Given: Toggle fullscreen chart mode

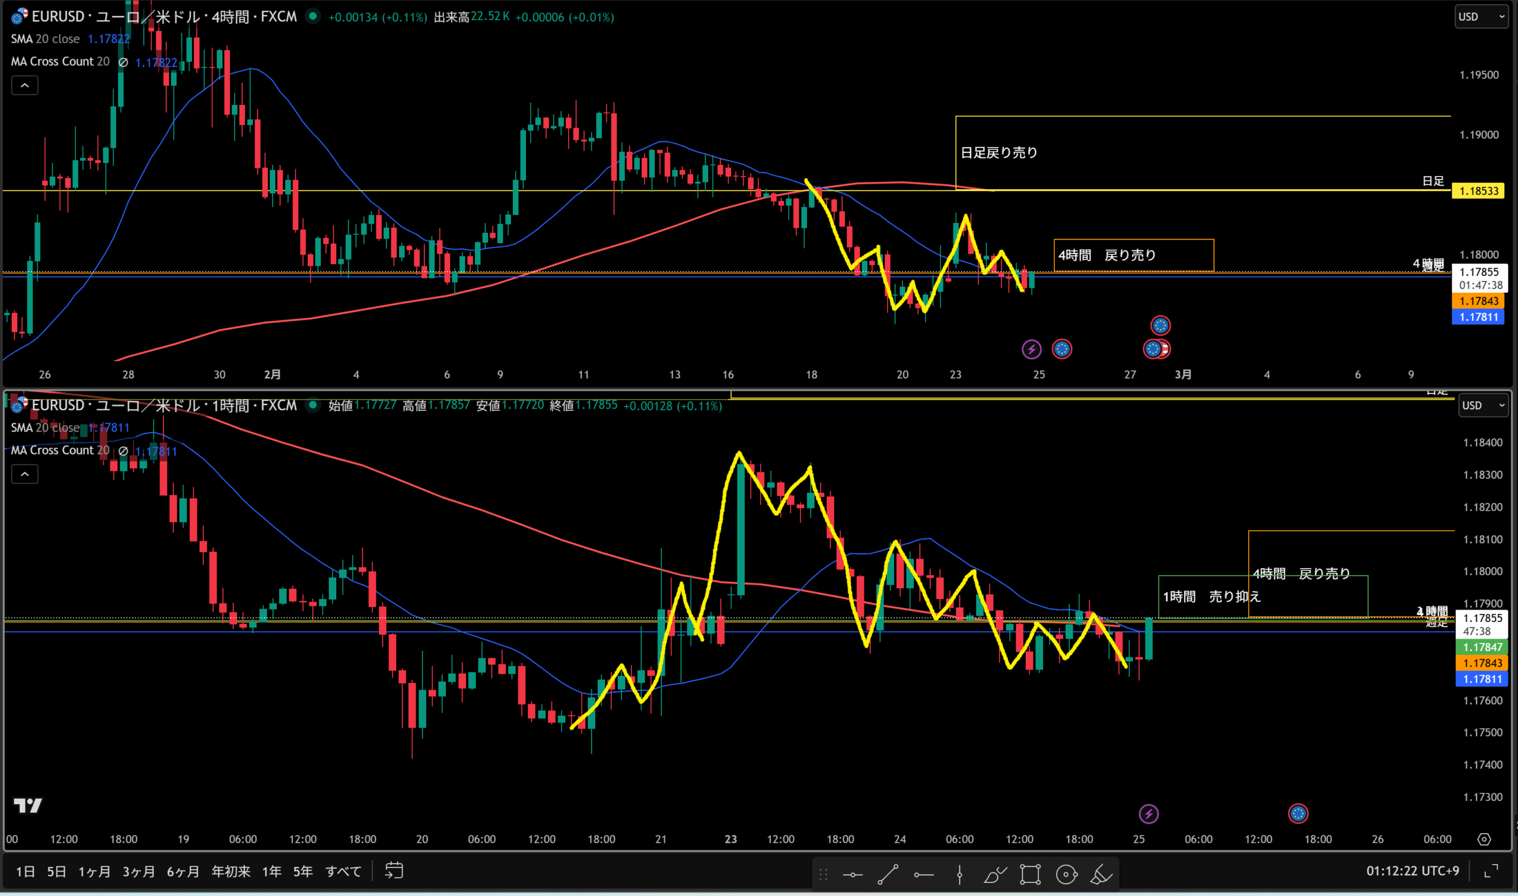Looking at the screenshot, I should click(1491, 871).
